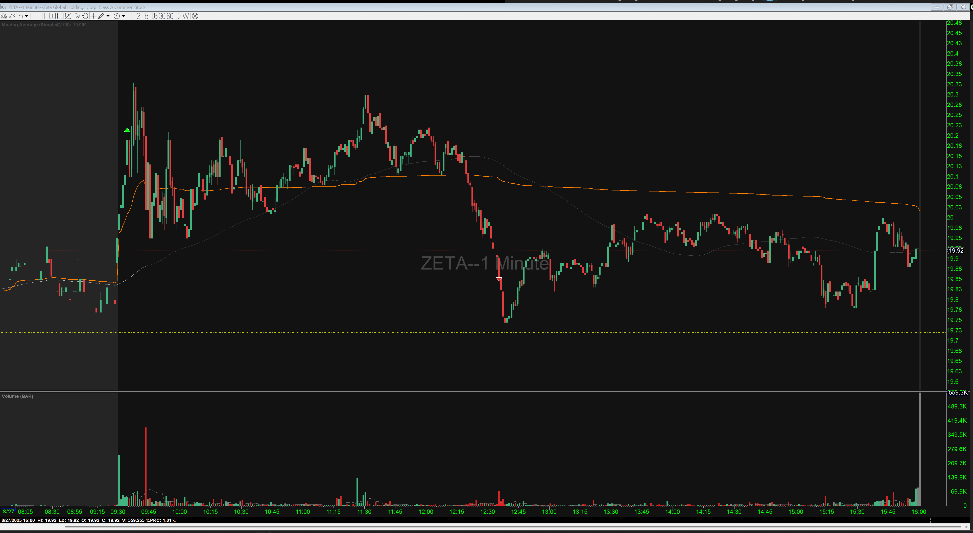Click the fit-to-window arrows icon
This screenshot has height=533, width=973.
[x=68, y=16]
